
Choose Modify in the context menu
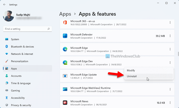click(x=149, y=71)
